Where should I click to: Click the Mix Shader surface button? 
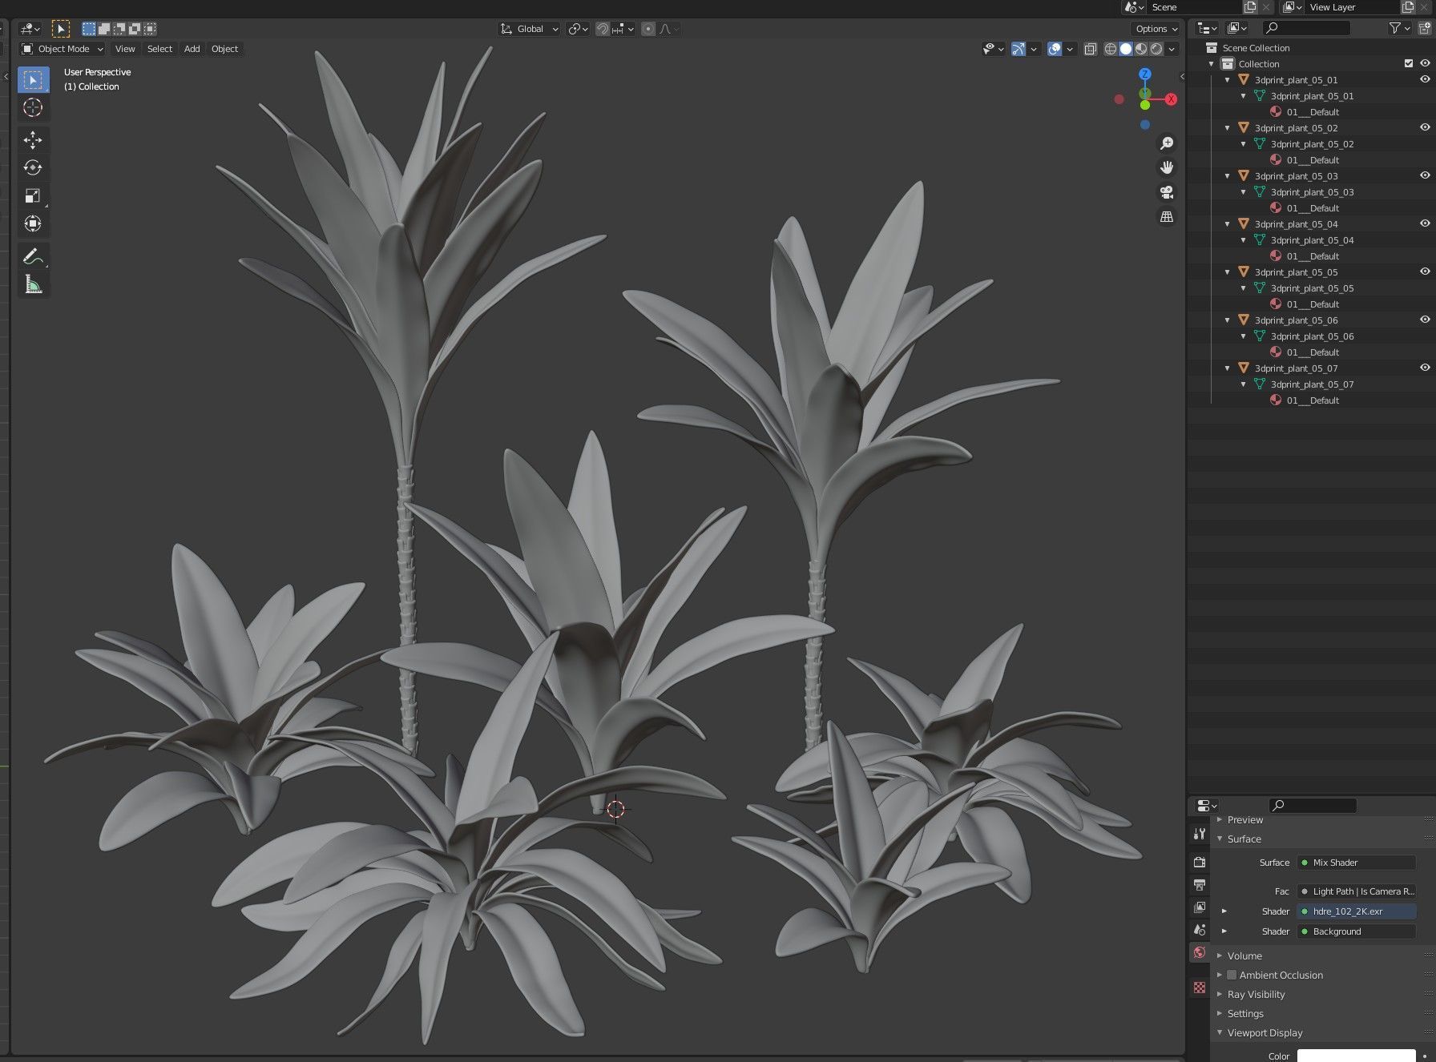[1356, 863]
